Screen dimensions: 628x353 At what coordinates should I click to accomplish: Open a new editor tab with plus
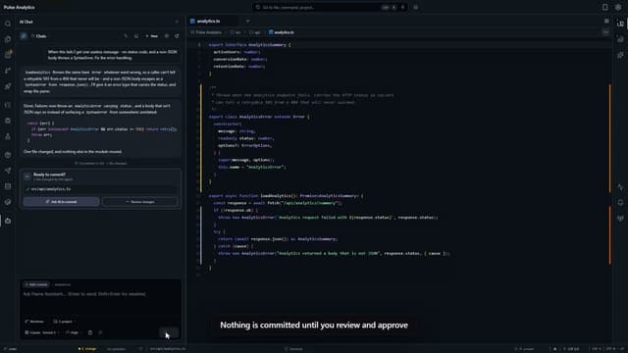pos(247,22)
